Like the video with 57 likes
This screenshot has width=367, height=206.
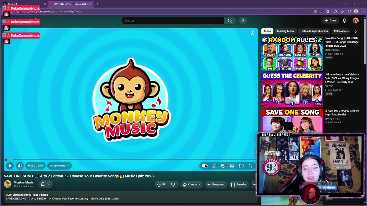161,185
